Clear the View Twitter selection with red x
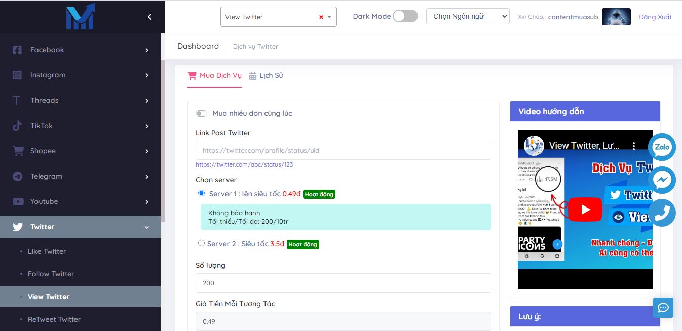This screenshot has height=331, width=682. (x=321, y=17)
